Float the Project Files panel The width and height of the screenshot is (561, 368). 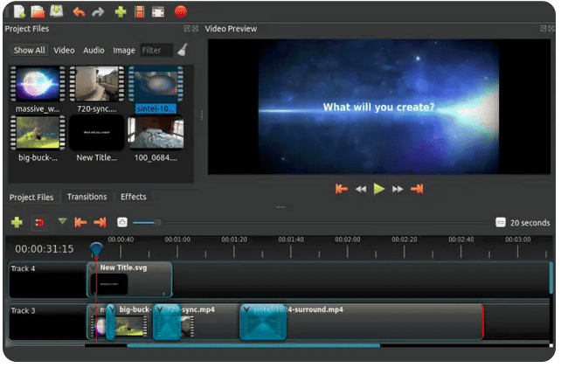187,29
